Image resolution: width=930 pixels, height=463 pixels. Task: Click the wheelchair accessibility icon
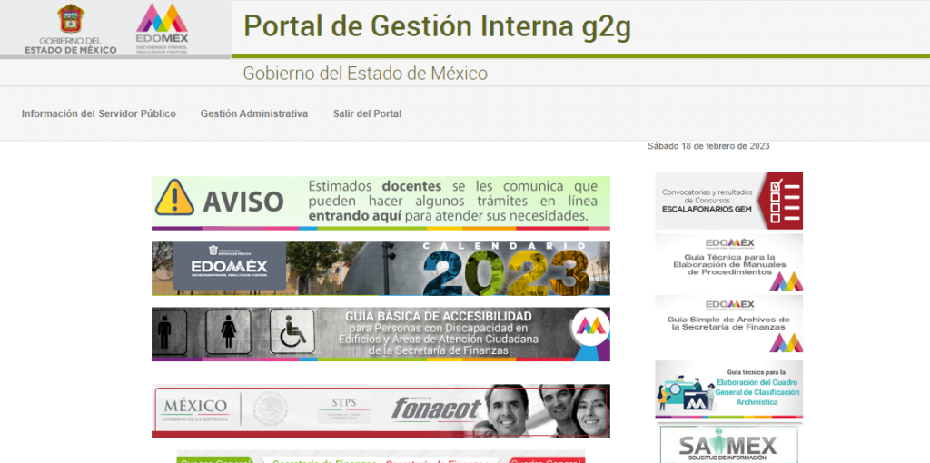(x=292, y=332)
